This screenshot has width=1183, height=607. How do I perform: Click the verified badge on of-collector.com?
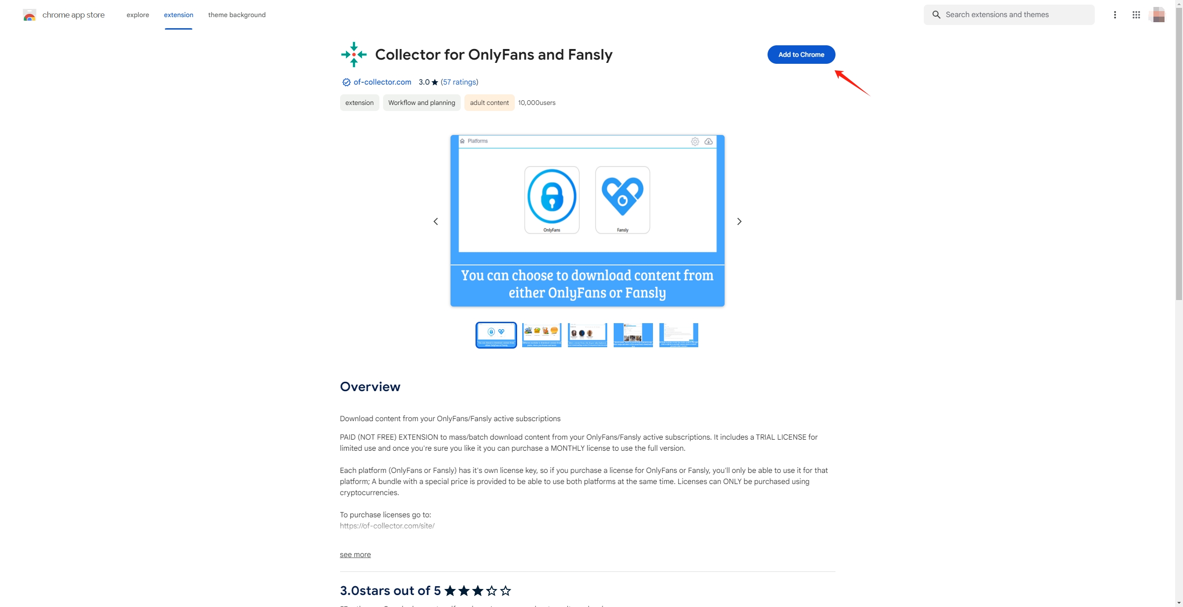pyautogui.click(x=346, y=82)
